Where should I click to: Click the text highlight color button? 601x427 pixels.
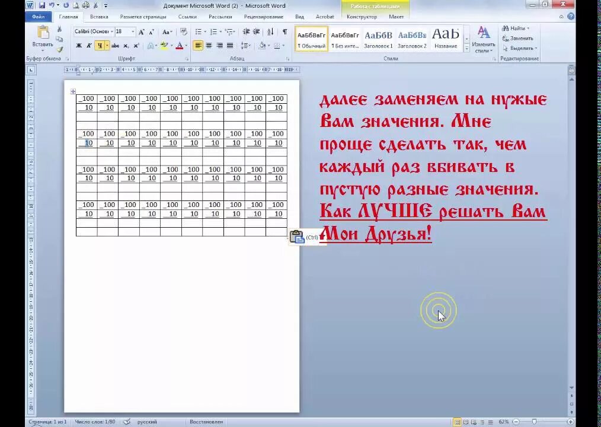(x=164, y=46)
